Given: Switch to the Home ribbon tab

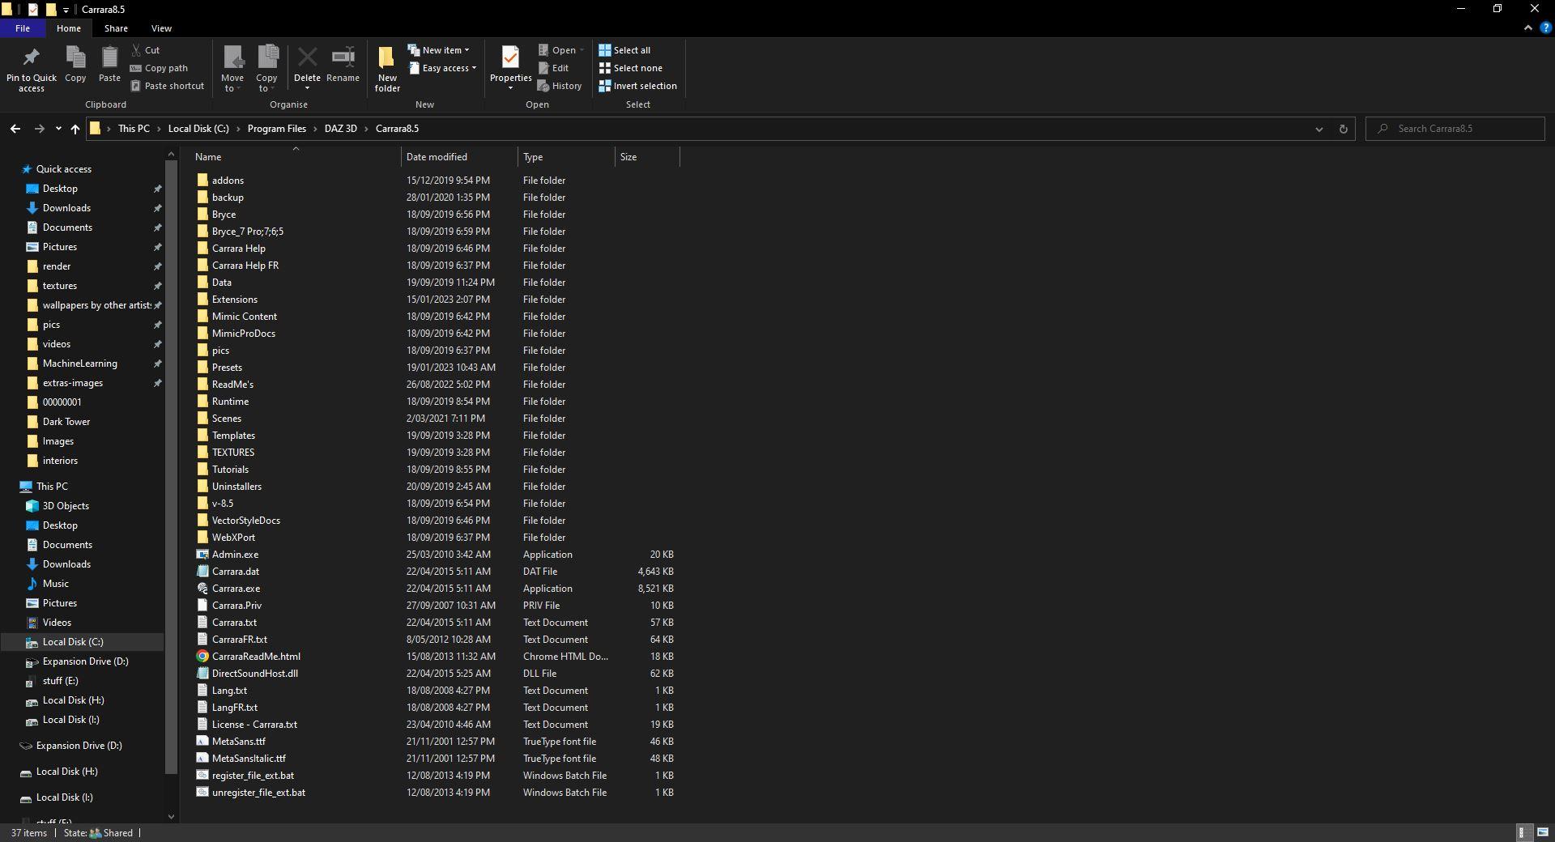Looking at the screenshot, I should [69, 28].
